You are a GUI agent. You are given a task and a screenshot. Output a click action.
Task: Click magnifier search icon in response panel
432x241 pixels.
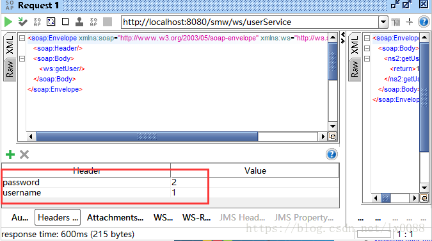point(424,198)
